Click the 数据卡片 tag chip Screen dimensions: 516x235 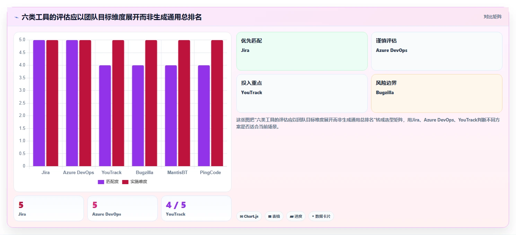point(321,216)
